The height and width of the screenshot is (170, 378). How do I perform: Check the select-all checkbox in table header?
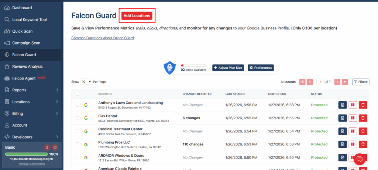click(x=78, y=94)
